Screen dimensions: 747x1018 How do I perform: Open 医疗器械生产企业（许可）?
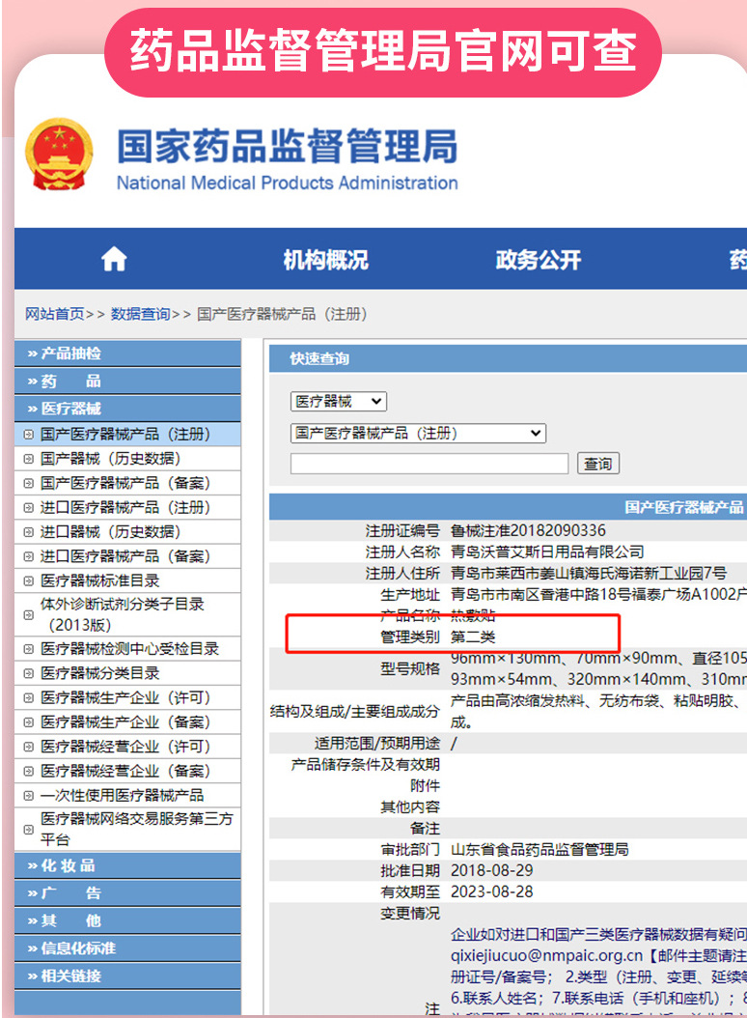click(x=125, y=698)
